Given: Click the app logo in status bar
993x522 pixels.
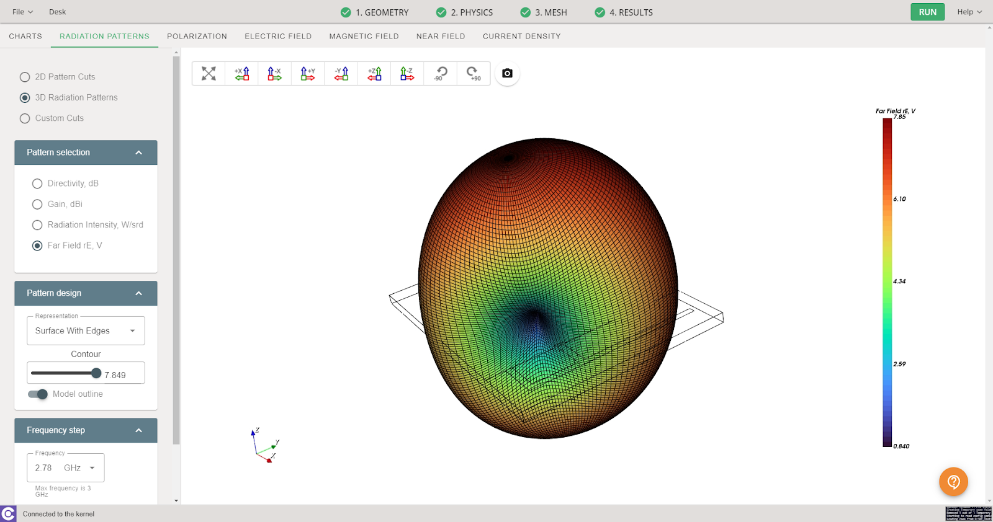Looking at the screenshot, I should [x=8, y=513].
